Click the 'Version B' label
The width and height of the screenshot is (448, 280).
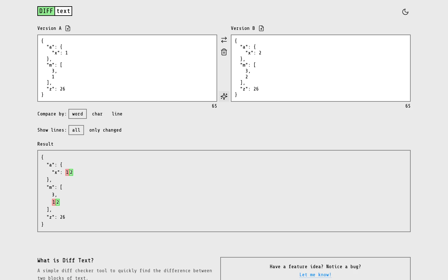click(243, 28)
